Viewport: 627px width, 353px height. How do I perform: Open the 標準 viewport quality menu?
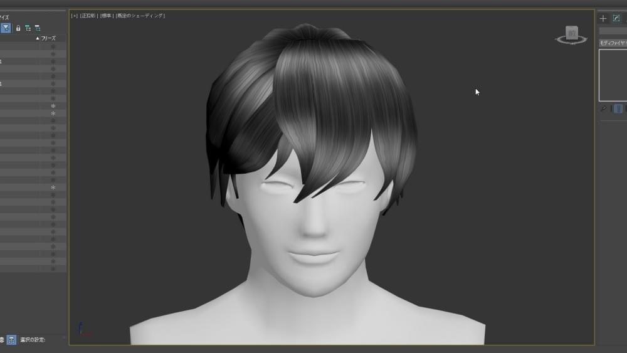tap(106, 16)
